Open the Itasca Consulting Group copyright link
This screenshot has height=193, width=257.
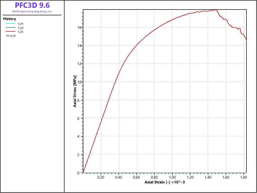click(x=32, y=12)
